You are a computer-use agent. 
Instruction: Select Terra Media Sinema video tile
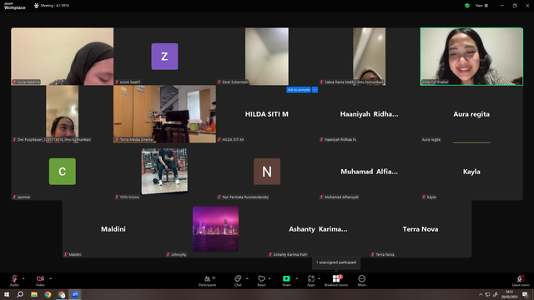(x=164, y=114)
